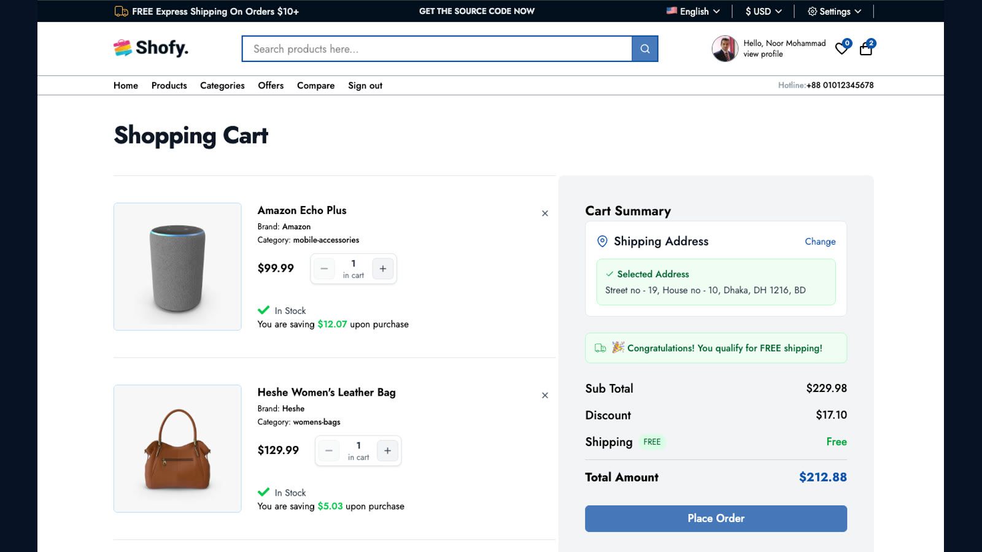Click the Heshe brand name text

pyautogui.click(x=293, y=408)
